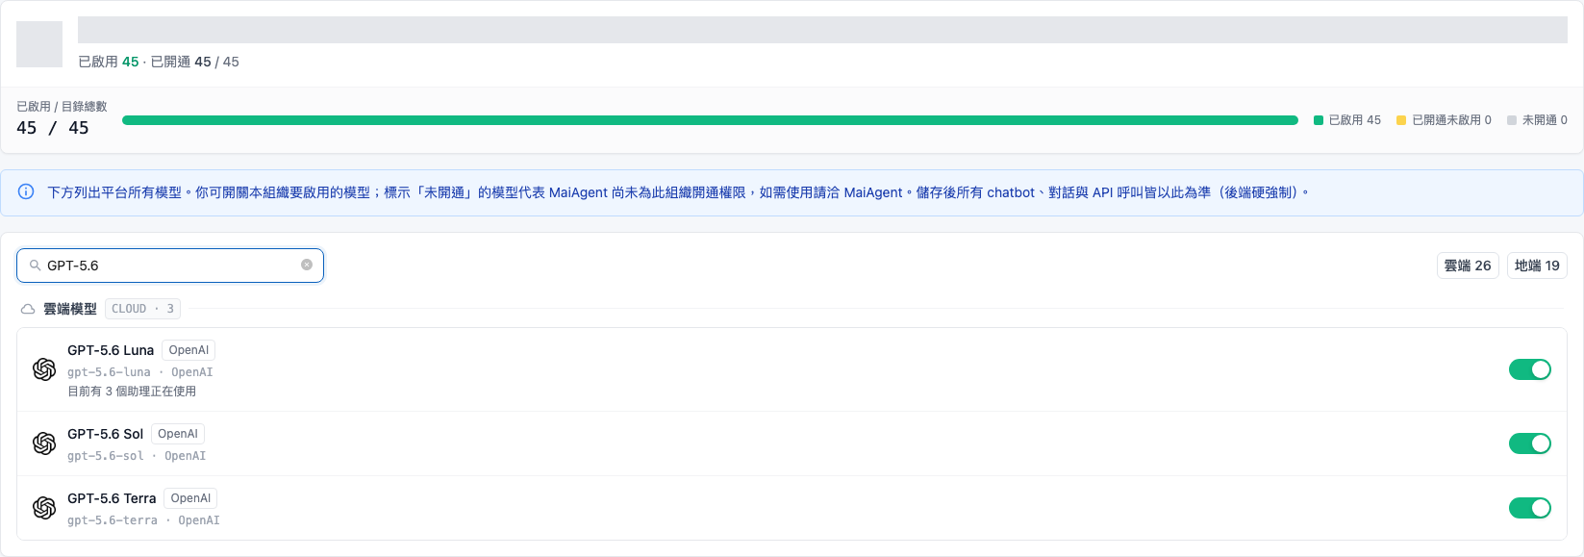Switch off the GPT-5.6 Terra toggle
The image size is (1584, 557).
(x=1530, y=508)
